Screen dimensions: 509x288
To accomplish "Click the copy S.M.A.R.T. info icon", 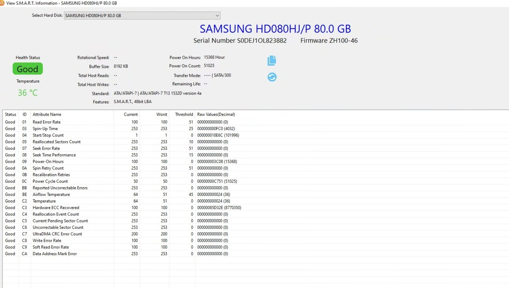I will 272,60.
